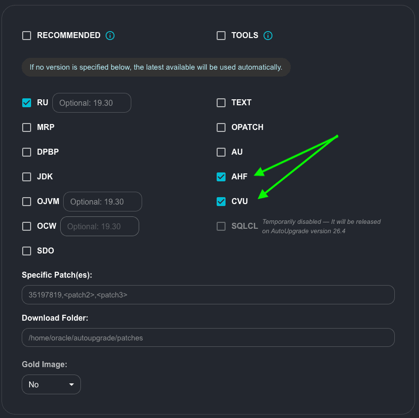Check the MRP option
The image size is (419, 418).
27,127
